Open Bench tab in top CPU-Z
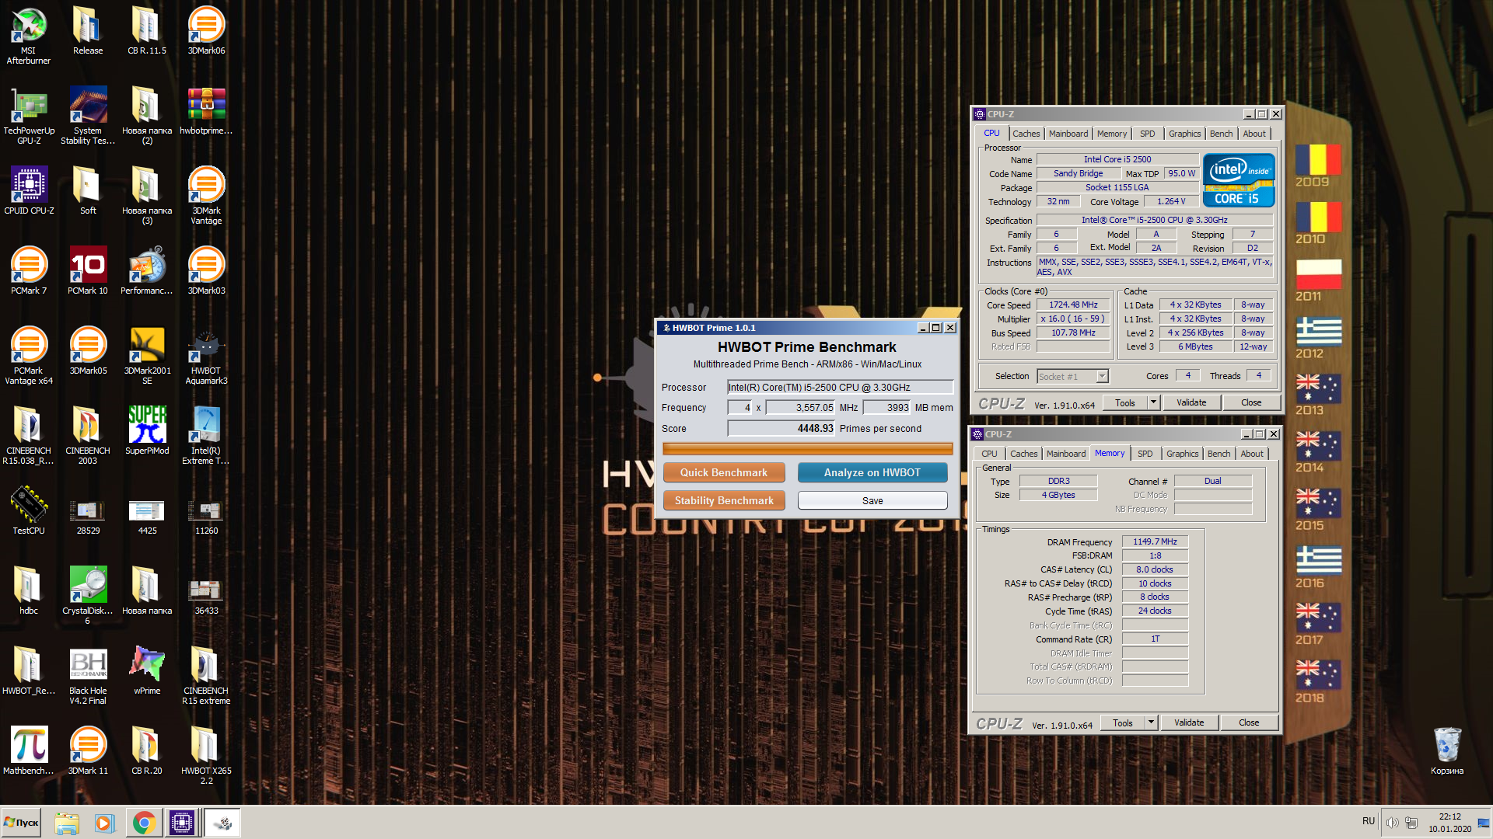This screenshot has width=1493, height=839. coord(1221,134)
